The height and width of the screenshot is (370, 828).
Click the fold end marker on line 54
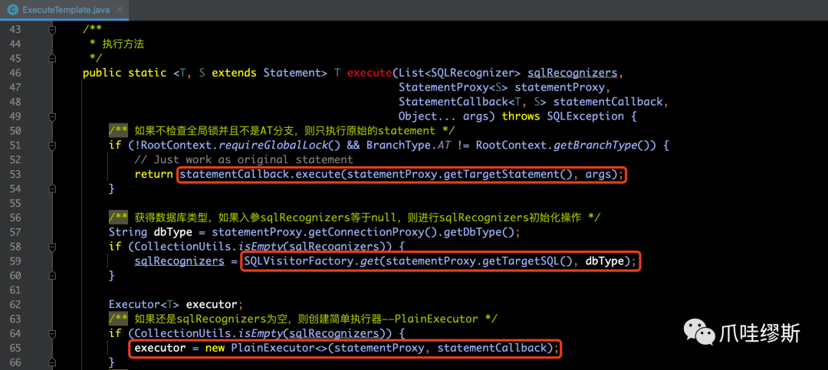pos(52,188)
